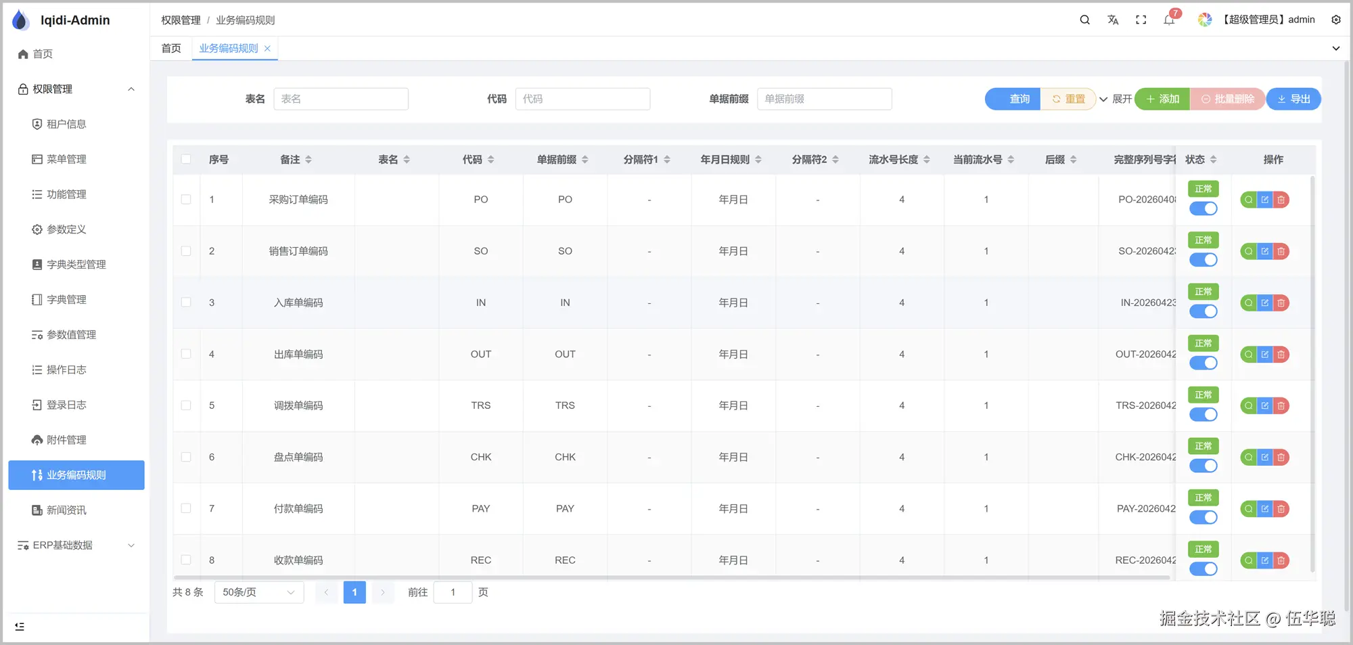The height and width of the screenshot is (645, 1353).
Task: Focus the 前往 page number input
Action: pyautogui.click(x=453, y=592)
